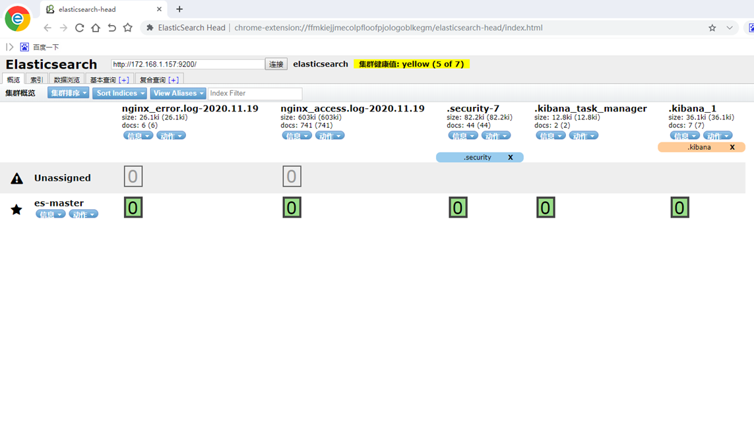Open 信息 menu for nginx_access.log-2020.11.19
This screenshot has height=430, width=754.
tap(297, 136)
